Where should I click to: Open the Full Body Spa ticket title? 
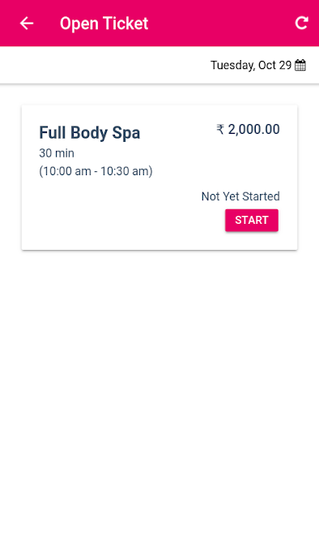(x=90, y=132)
